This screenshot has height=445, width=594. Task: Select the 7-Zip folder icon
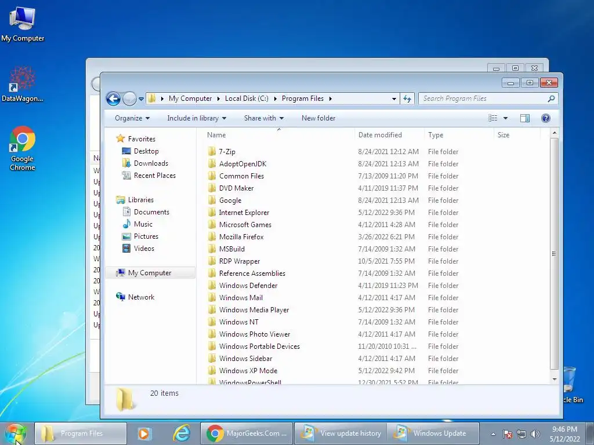pyautogui.click(x=212, y=151)
